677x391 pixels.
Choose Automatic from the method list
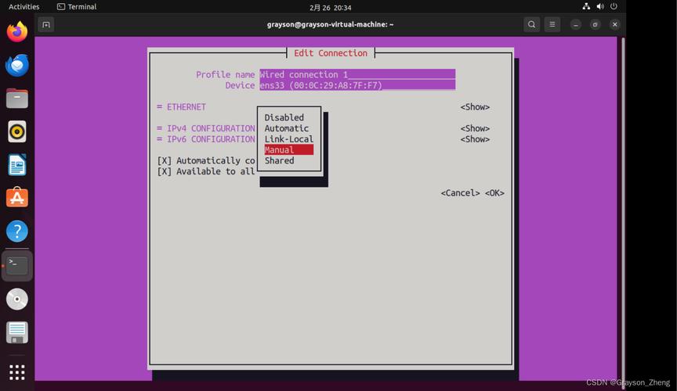click(287, 128)
